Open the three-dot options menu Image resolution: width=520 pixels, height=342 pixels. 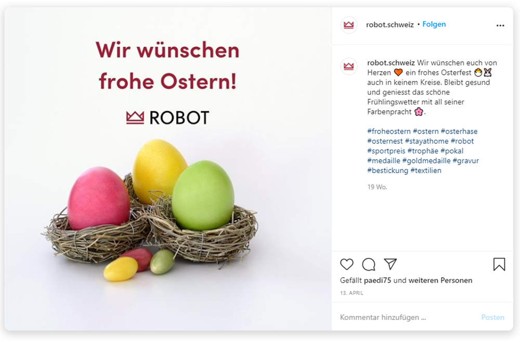tap(500, 25)
